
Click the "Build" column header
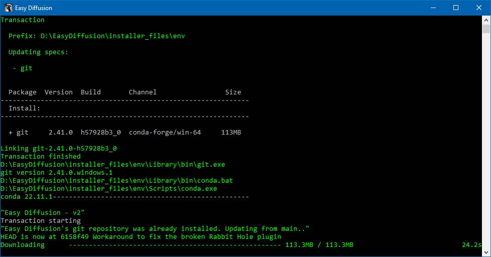(90, 92)
